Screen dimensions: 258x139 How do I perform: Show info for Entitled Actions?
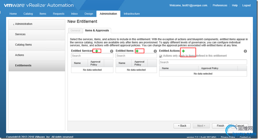pyautogui.click(x=245, y=51)
